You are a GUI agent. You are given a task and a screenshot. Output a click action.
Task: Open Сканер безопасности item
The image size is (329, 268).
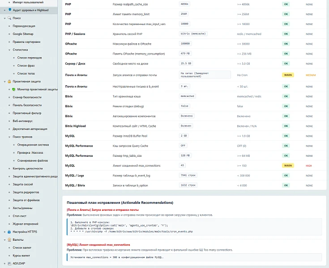point(27,97)
